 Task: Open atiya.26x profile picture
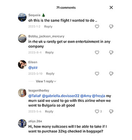pyautogui.click(x=22, y=123)
